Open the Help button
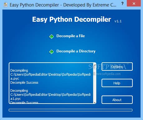This screenshot has height=120, width=143. (117, 83)
